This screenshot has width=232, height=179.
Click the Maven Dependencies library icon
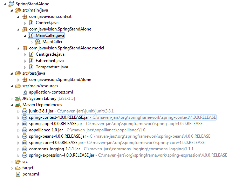18,105
